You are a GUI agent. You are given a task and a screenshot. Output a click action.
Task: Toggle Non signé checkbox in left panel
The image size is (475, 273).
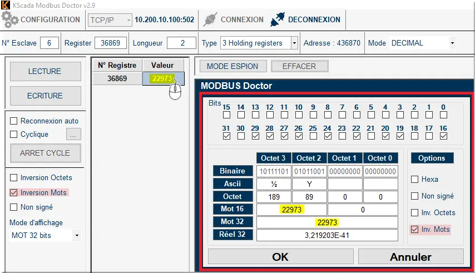click(x=14, y=207)
